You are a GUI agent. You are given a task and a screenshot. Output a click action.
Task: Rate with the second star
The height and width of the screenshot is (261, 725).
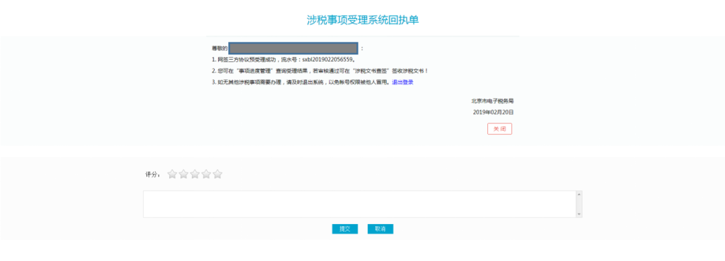pos(183,174)
